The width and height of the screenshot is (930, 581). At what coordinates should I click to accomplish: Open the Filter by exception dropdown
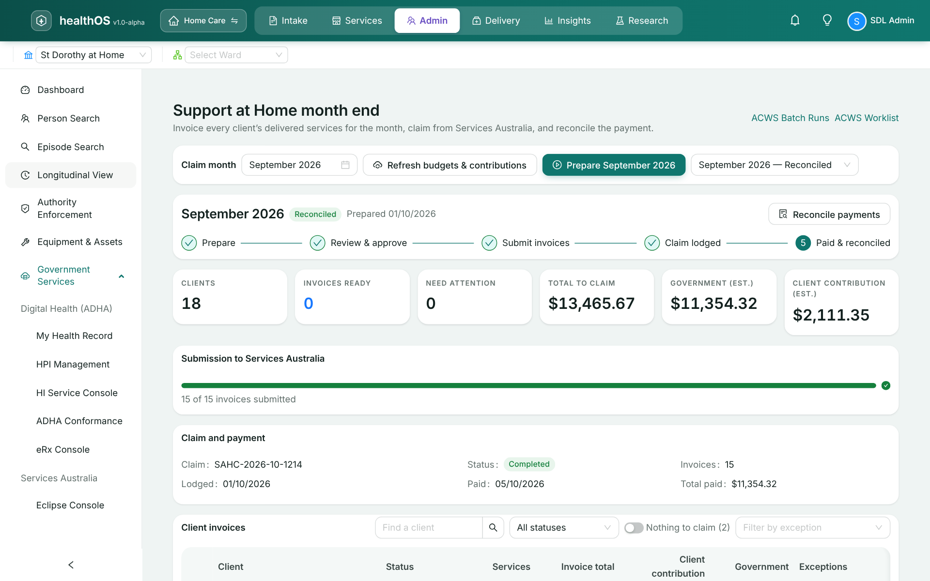click(x=812, y=528)
